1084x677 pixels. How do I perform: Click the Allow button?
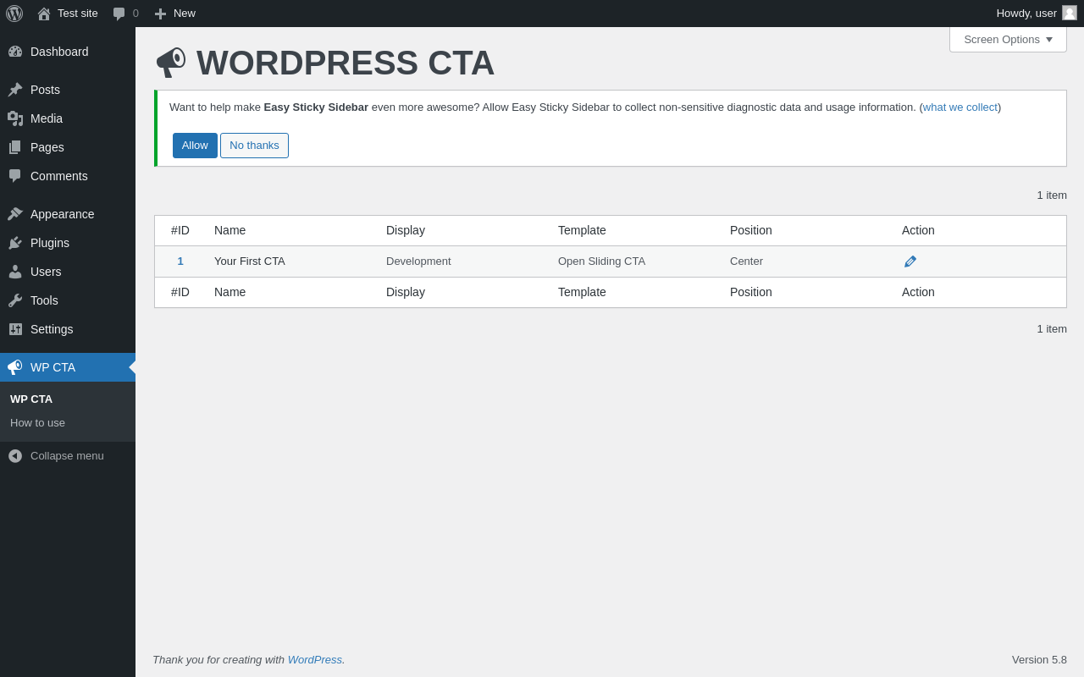coord(195,146)
